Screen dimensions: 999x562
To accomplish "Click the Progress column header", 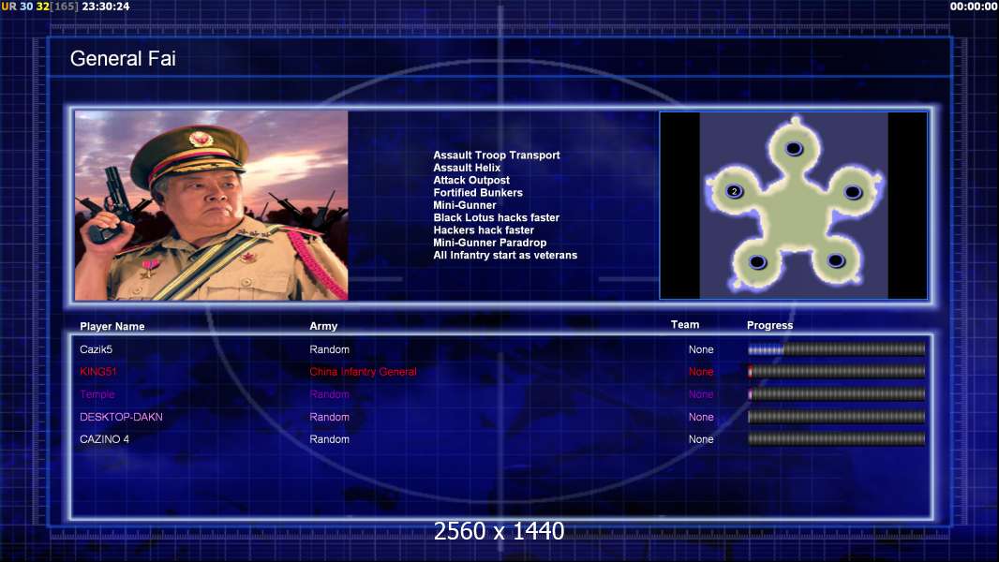I will (x=769, y=325).
